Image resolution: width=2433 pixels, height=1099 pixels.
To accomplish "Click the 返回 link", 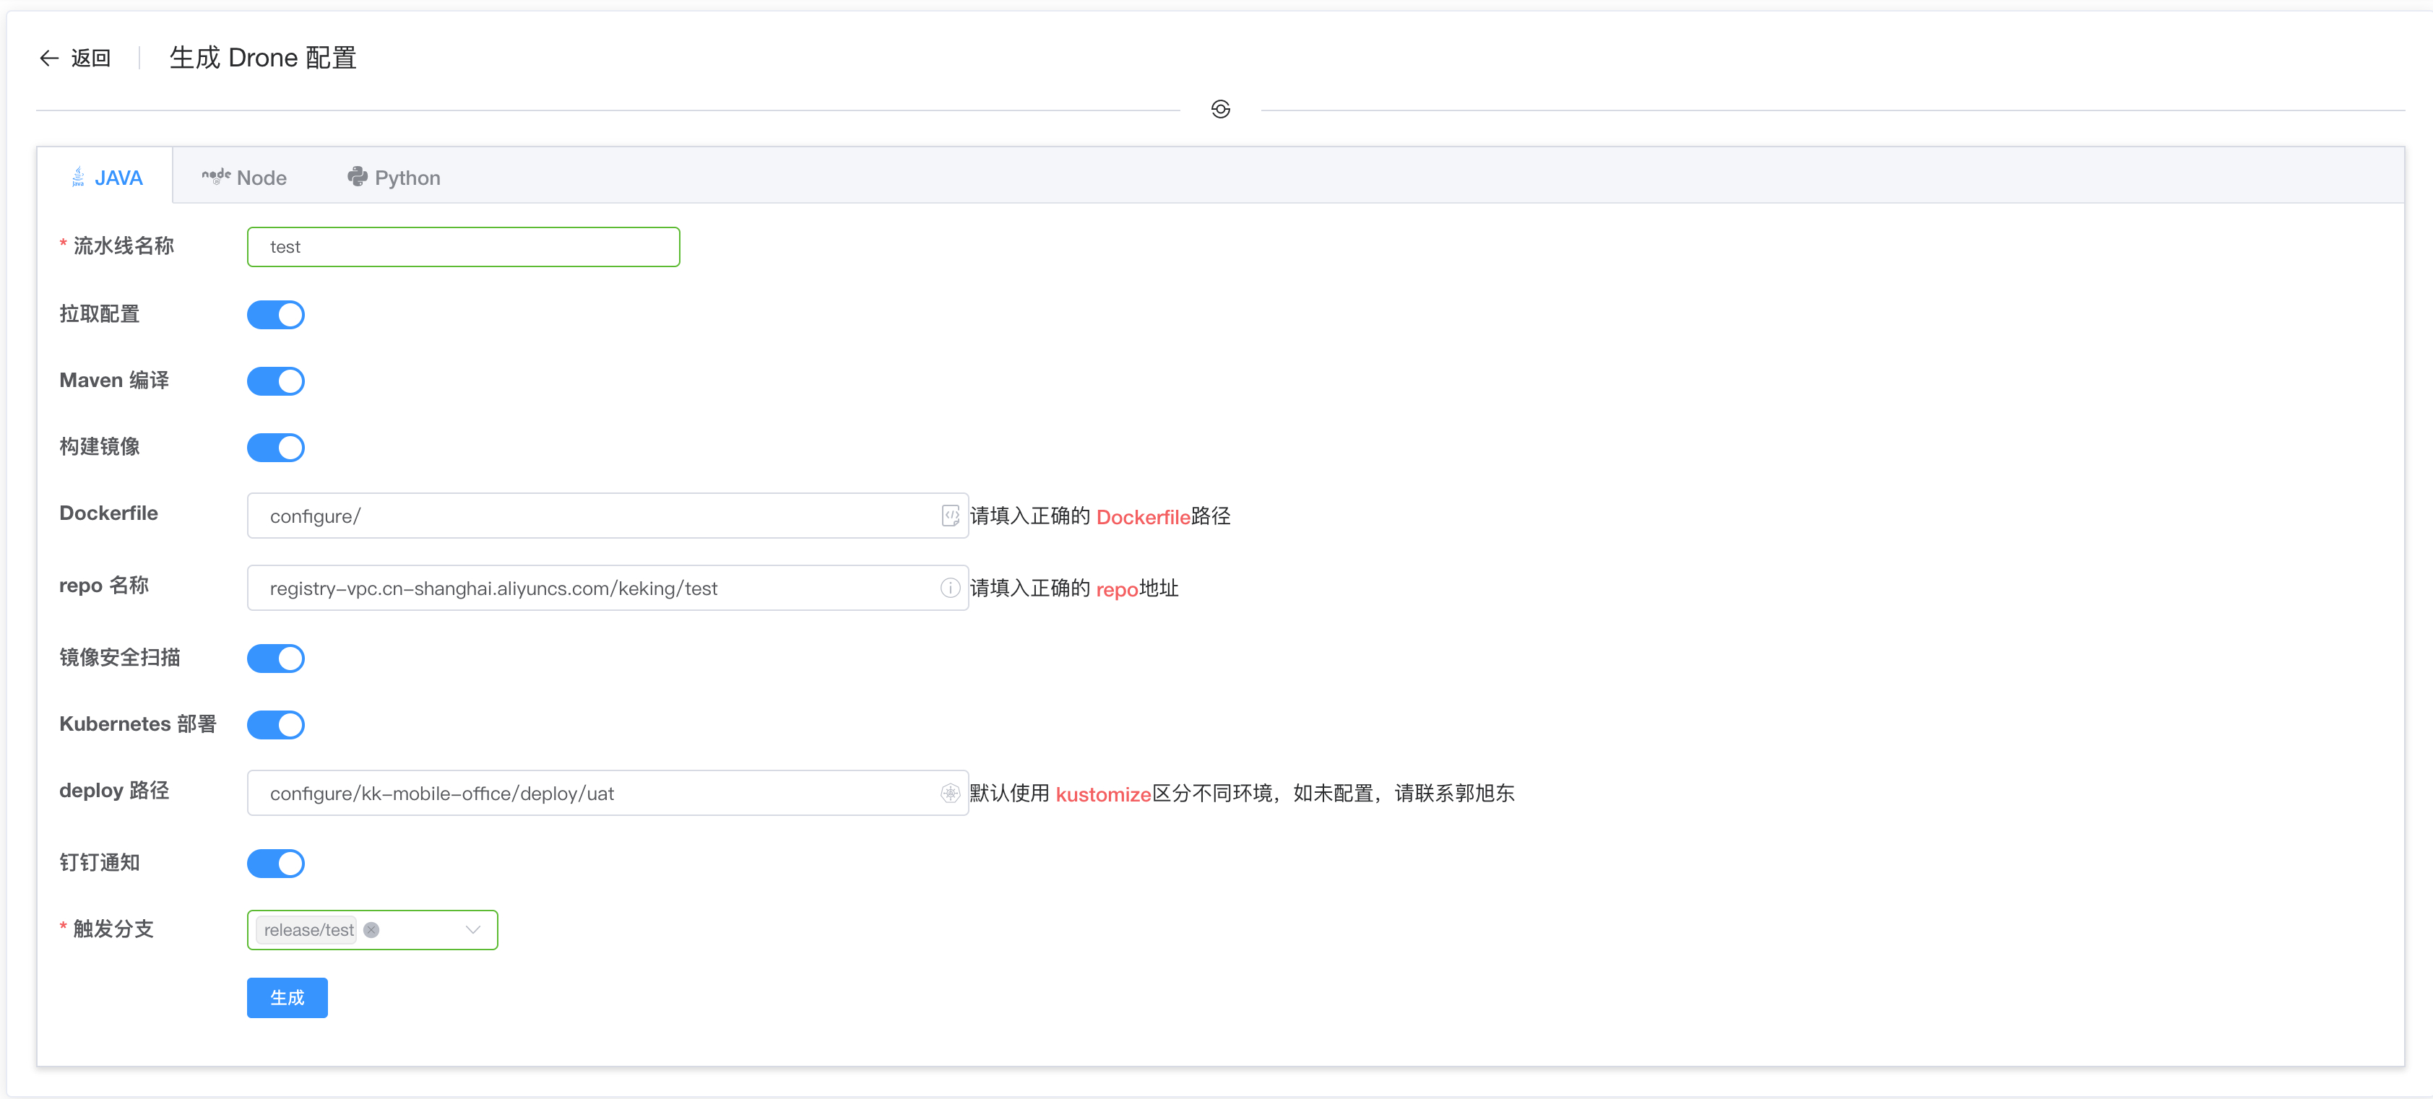I will tap(91, 58).
